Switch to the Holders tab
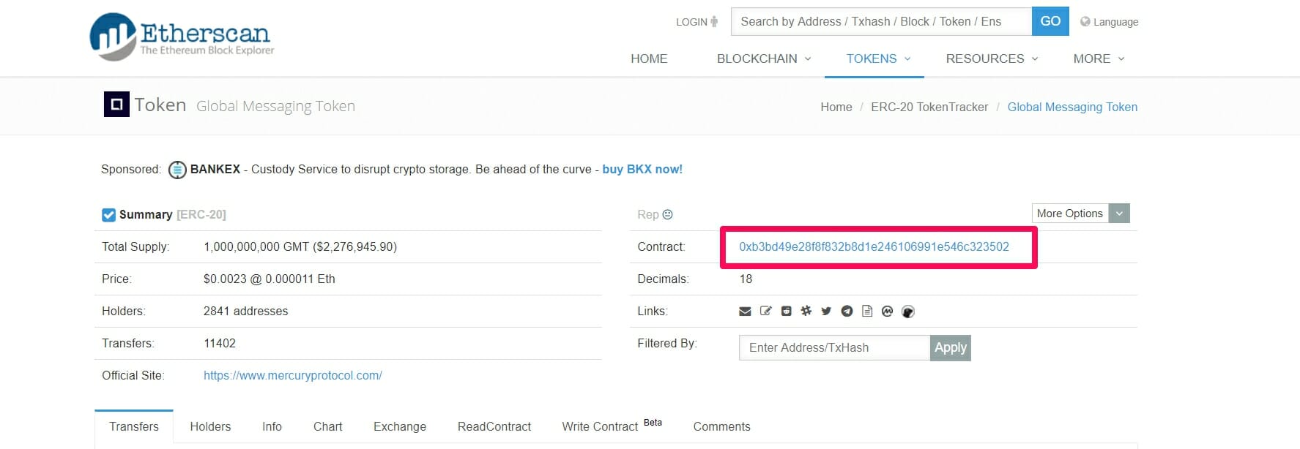Screen dimensions: 1300x449 (x=210, y=426)
